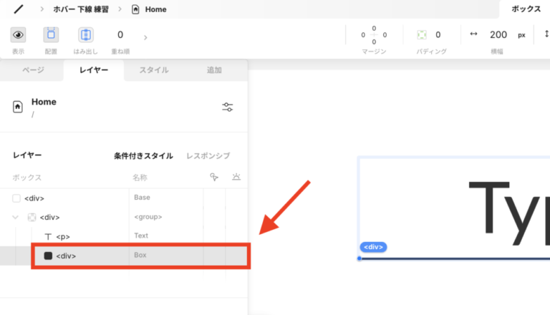
Task: Open page settings sliders icon beside Home
Action: tap(228, 107)
